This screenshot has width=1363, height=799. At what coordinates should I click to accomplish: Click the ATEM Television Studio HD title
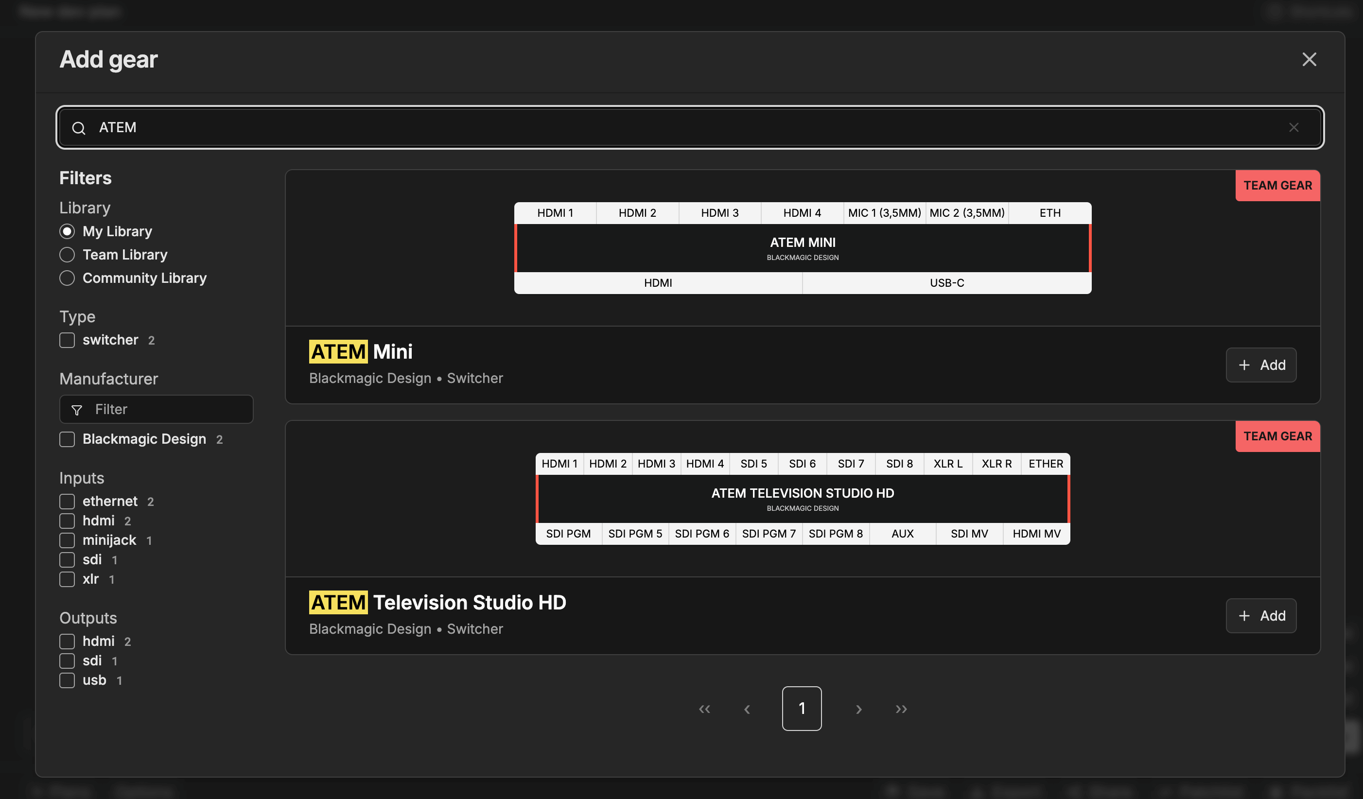click(x=437, y=603)
